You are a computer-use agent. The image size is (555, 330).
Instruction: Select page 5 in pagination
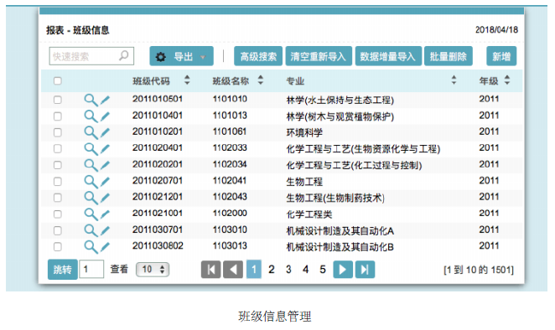(x=323, y=270)
